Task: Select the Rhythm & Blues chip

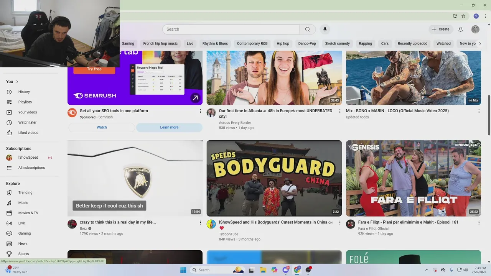Action: coord(215,44)
